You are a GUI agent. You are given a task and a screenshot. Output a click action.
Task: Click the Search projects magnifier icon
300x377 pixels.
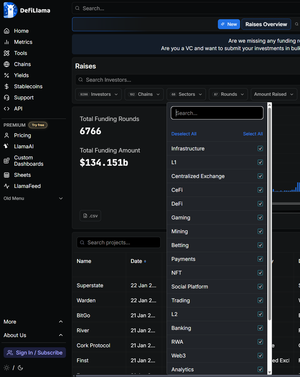[x=82, y=243]
